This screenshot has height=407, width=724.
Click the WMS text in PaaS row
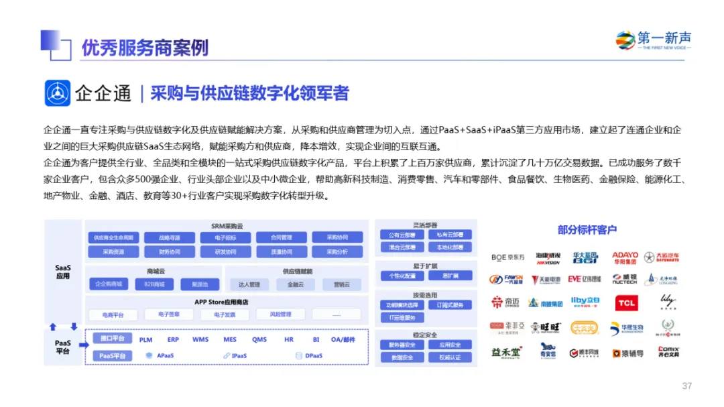pyautogui.click(x=200, y=339)
